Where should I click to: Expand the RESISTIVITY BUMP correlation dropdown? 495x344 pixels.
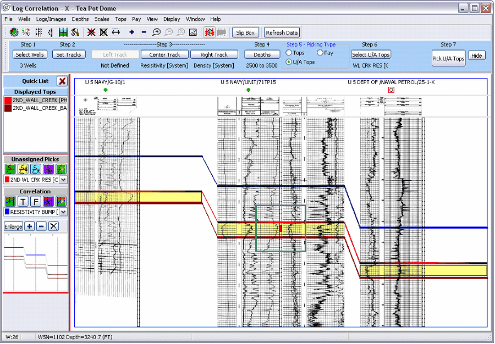pyautogui.click(x=63, y=212)
